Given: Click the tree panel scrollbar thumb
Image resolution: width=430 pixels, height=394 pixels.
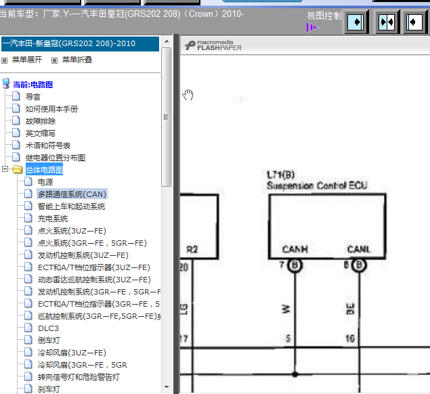Looking at the screenshot, I should click(x=166, y=117).
